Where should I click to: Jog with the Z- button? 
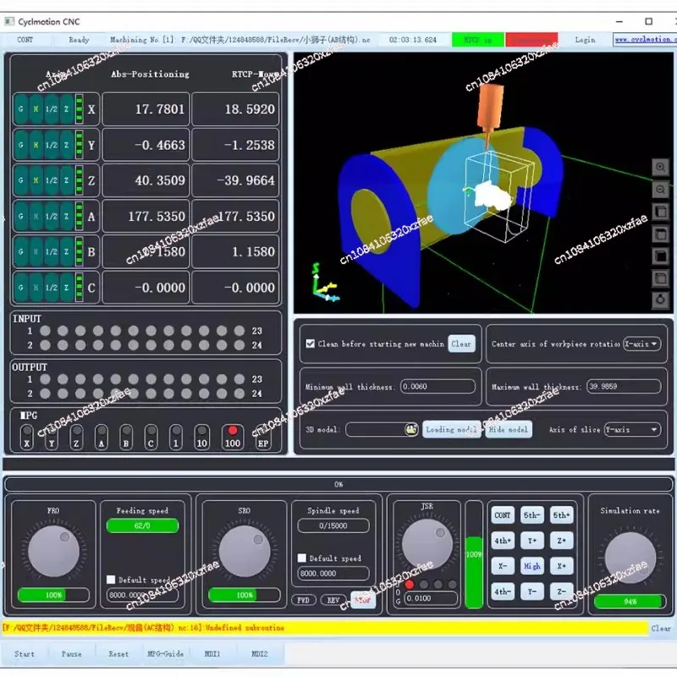(561, 591)
